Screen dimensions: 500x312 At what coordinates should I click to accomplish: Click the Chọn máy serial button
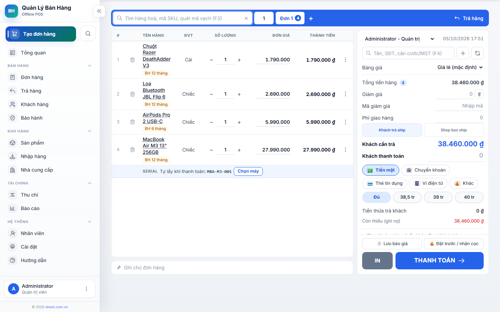coord(248,171)
